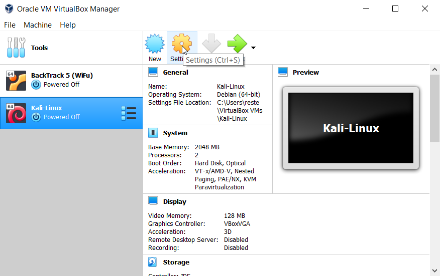Click the Tools label in the sidebar
Viewport: 440px width, 276px height.
(x=39, y=48)
